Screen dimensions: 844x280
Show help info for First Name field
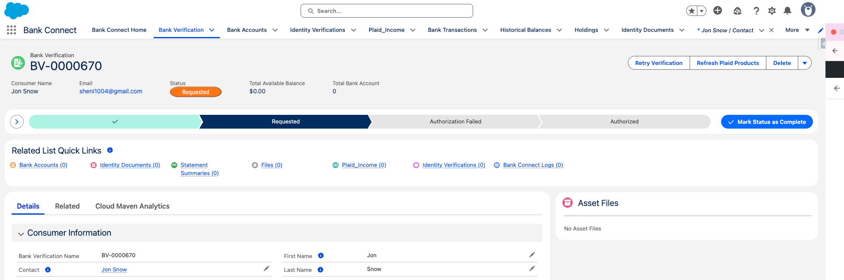pyautogui.click(x=321, y=255)
